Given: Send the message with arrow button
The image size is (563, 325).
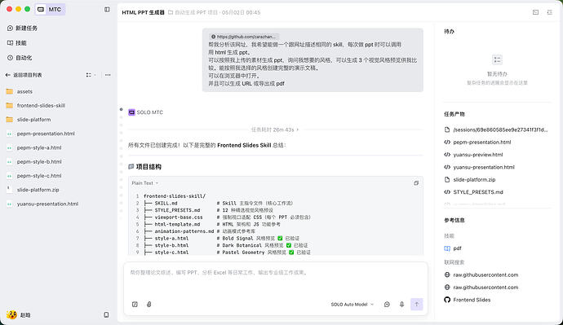Looking at the screenshot, I should [416, 304].
